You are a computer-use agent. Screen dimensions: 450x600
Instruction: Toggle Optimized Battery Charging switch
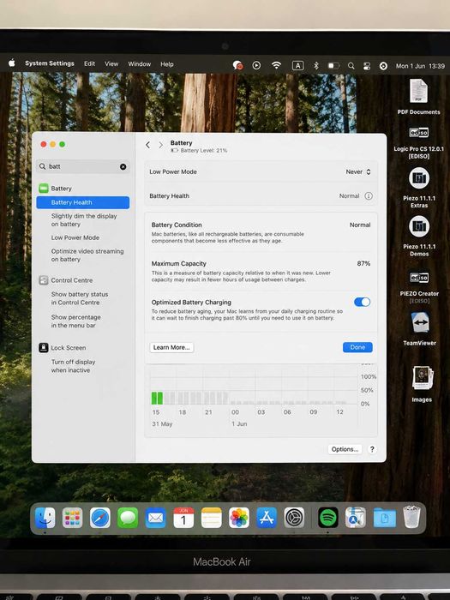362,302
